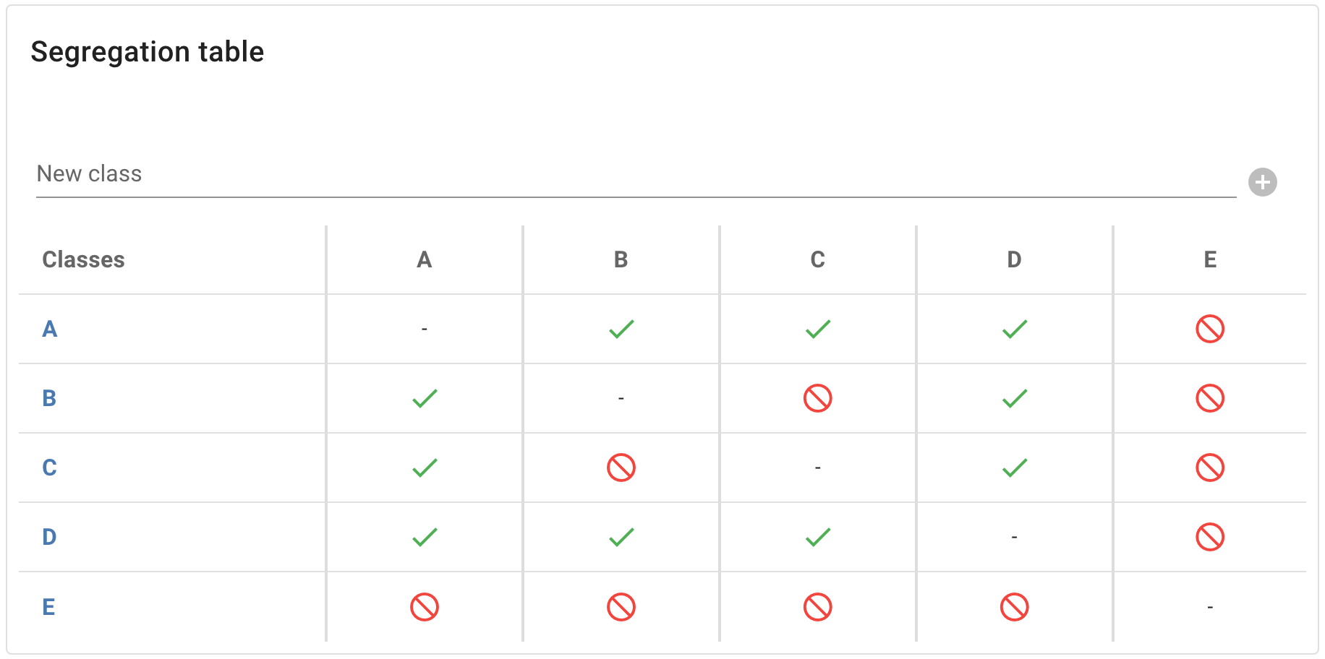Image resolution: width=1325 pixels, height=659 pixels.
Task: Toggle the prohibition icon for D and E
Action: pos(1210,537)
